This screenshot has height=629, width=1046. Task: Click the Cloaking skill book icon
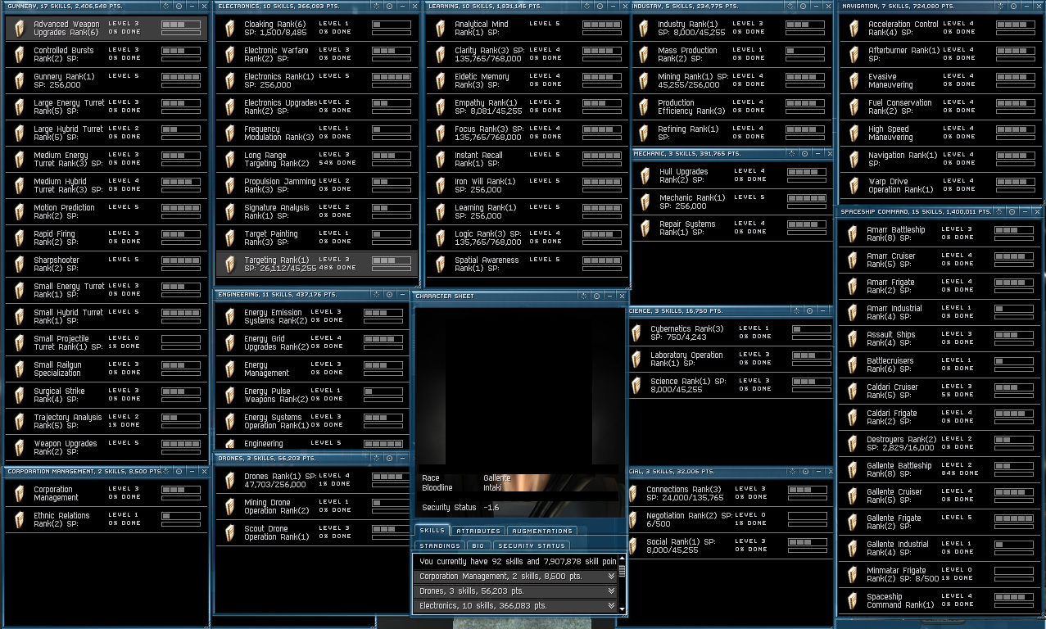tap(231, 29)
